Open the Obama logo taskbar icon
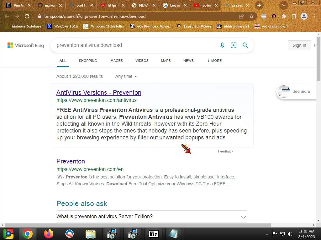 [x=69, y=234]
